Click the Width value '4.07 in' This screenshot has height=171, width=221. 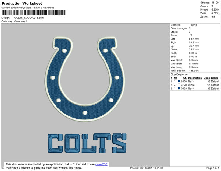tap(215, 13)
